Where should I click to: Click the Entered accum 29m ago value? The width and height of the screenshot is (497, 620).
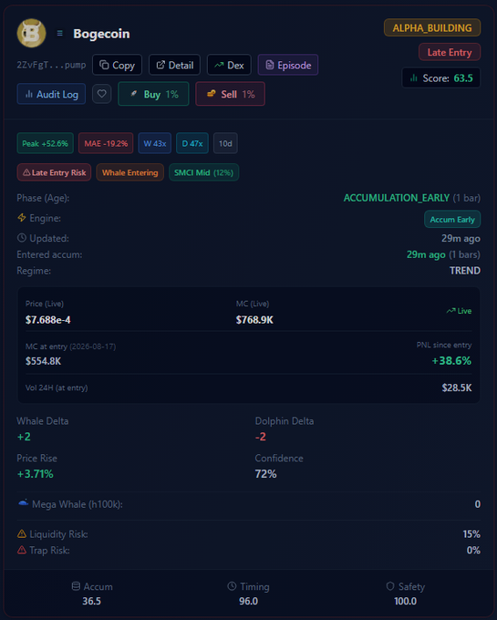[426, 254]
